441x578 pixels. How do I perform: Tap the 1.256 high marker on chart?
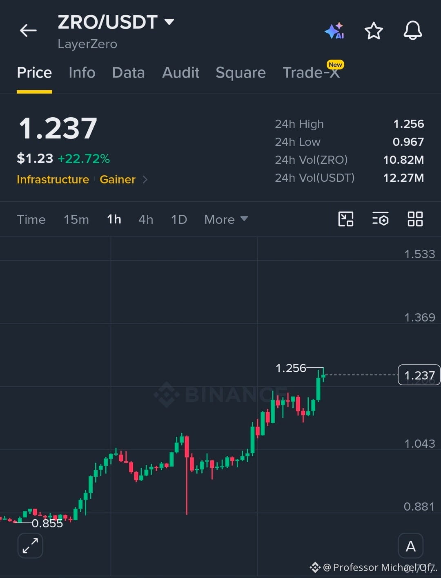291,368
